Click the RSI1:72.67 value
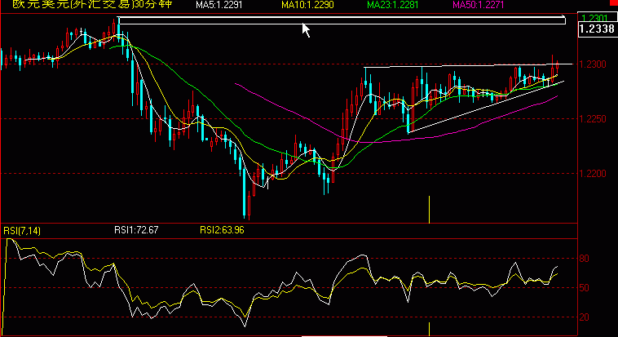 (x=136, y=230)
